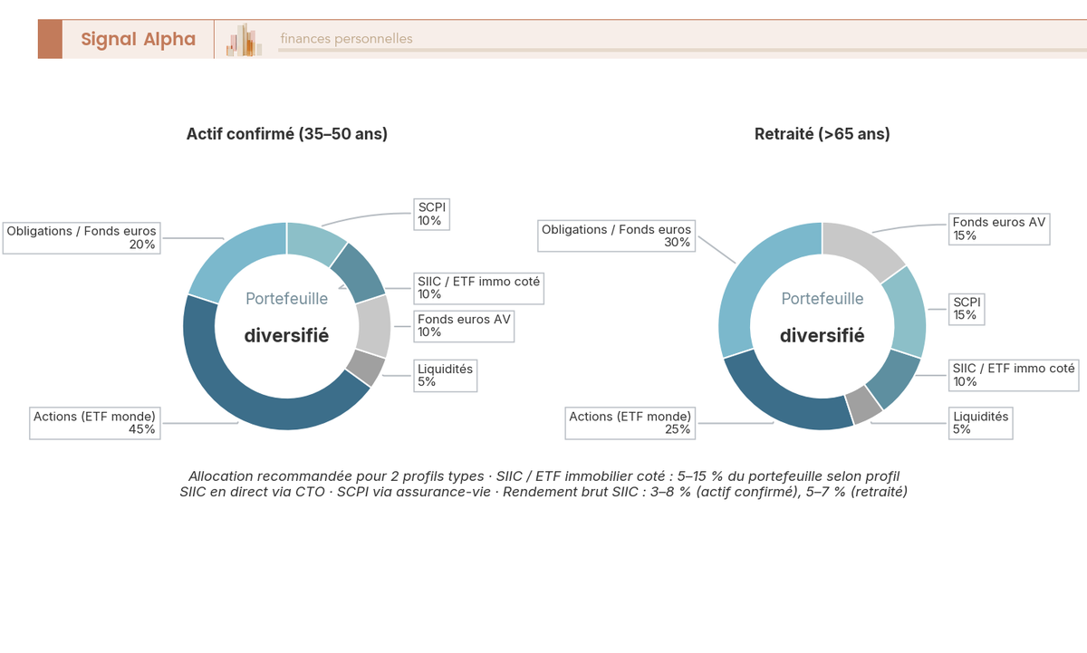Open the Actif confirmé (35–50 ans) section

coord(287,133)
